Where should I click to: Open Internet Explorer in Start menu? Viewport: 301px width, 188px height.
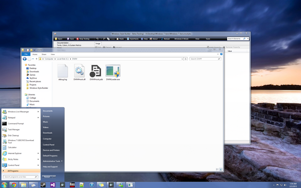[21, 153]
